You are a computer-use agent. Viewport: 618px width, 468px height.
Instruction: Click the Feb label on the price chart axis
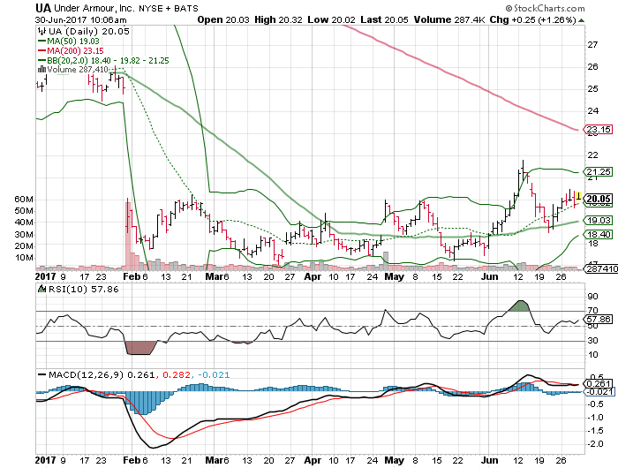(x=132, y=276)
